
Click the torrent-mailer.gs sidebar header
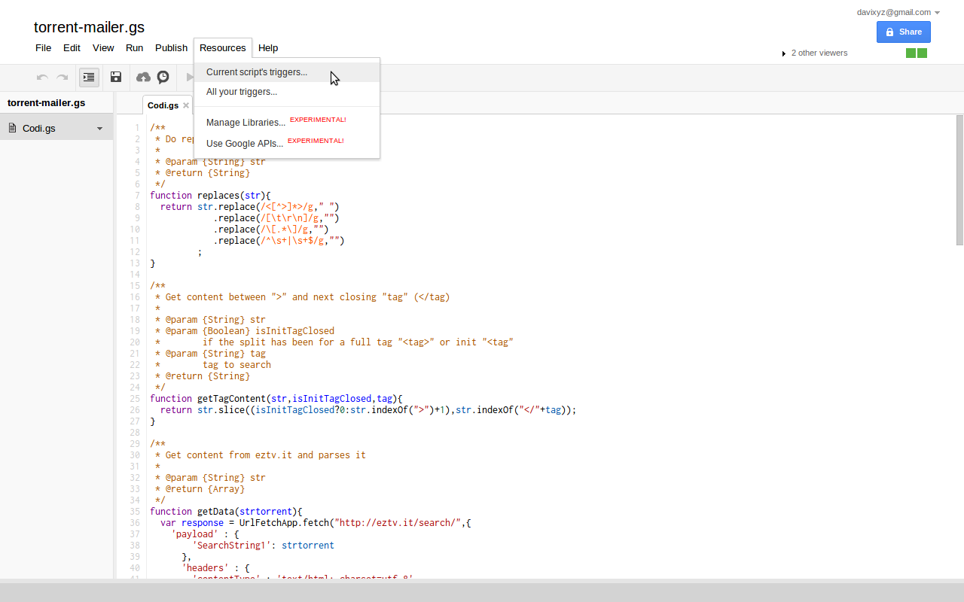point(46,102)
